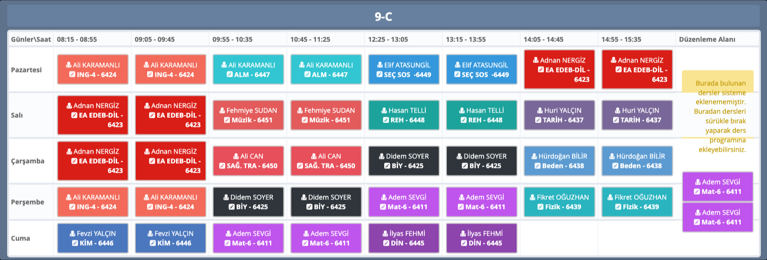Viewport: 767px width, 260px height.
Task: Click the person icon on Salı 09:55 Fehmiye SUDAN card
Action: 222,111
